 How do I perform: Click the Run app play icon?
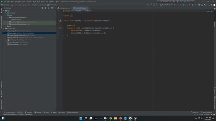tap(175, 5)
